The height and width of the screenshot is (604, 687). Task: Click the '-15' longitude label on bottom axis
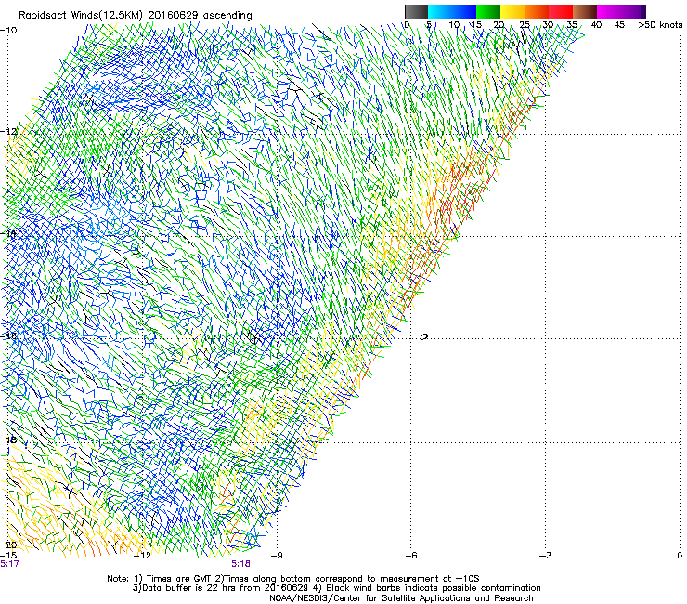(8, 555)
